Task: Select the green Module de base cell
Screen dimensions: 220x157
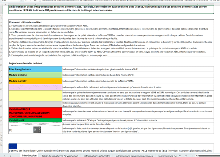Action: (x=35, y=75)
